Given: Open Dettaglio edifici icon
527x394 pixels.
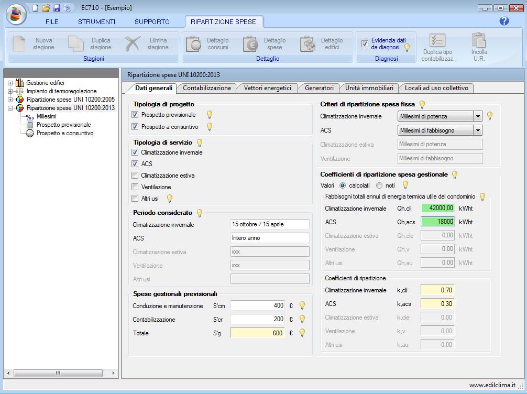Looking at the screenshot, I should click(x=308, y=43).
